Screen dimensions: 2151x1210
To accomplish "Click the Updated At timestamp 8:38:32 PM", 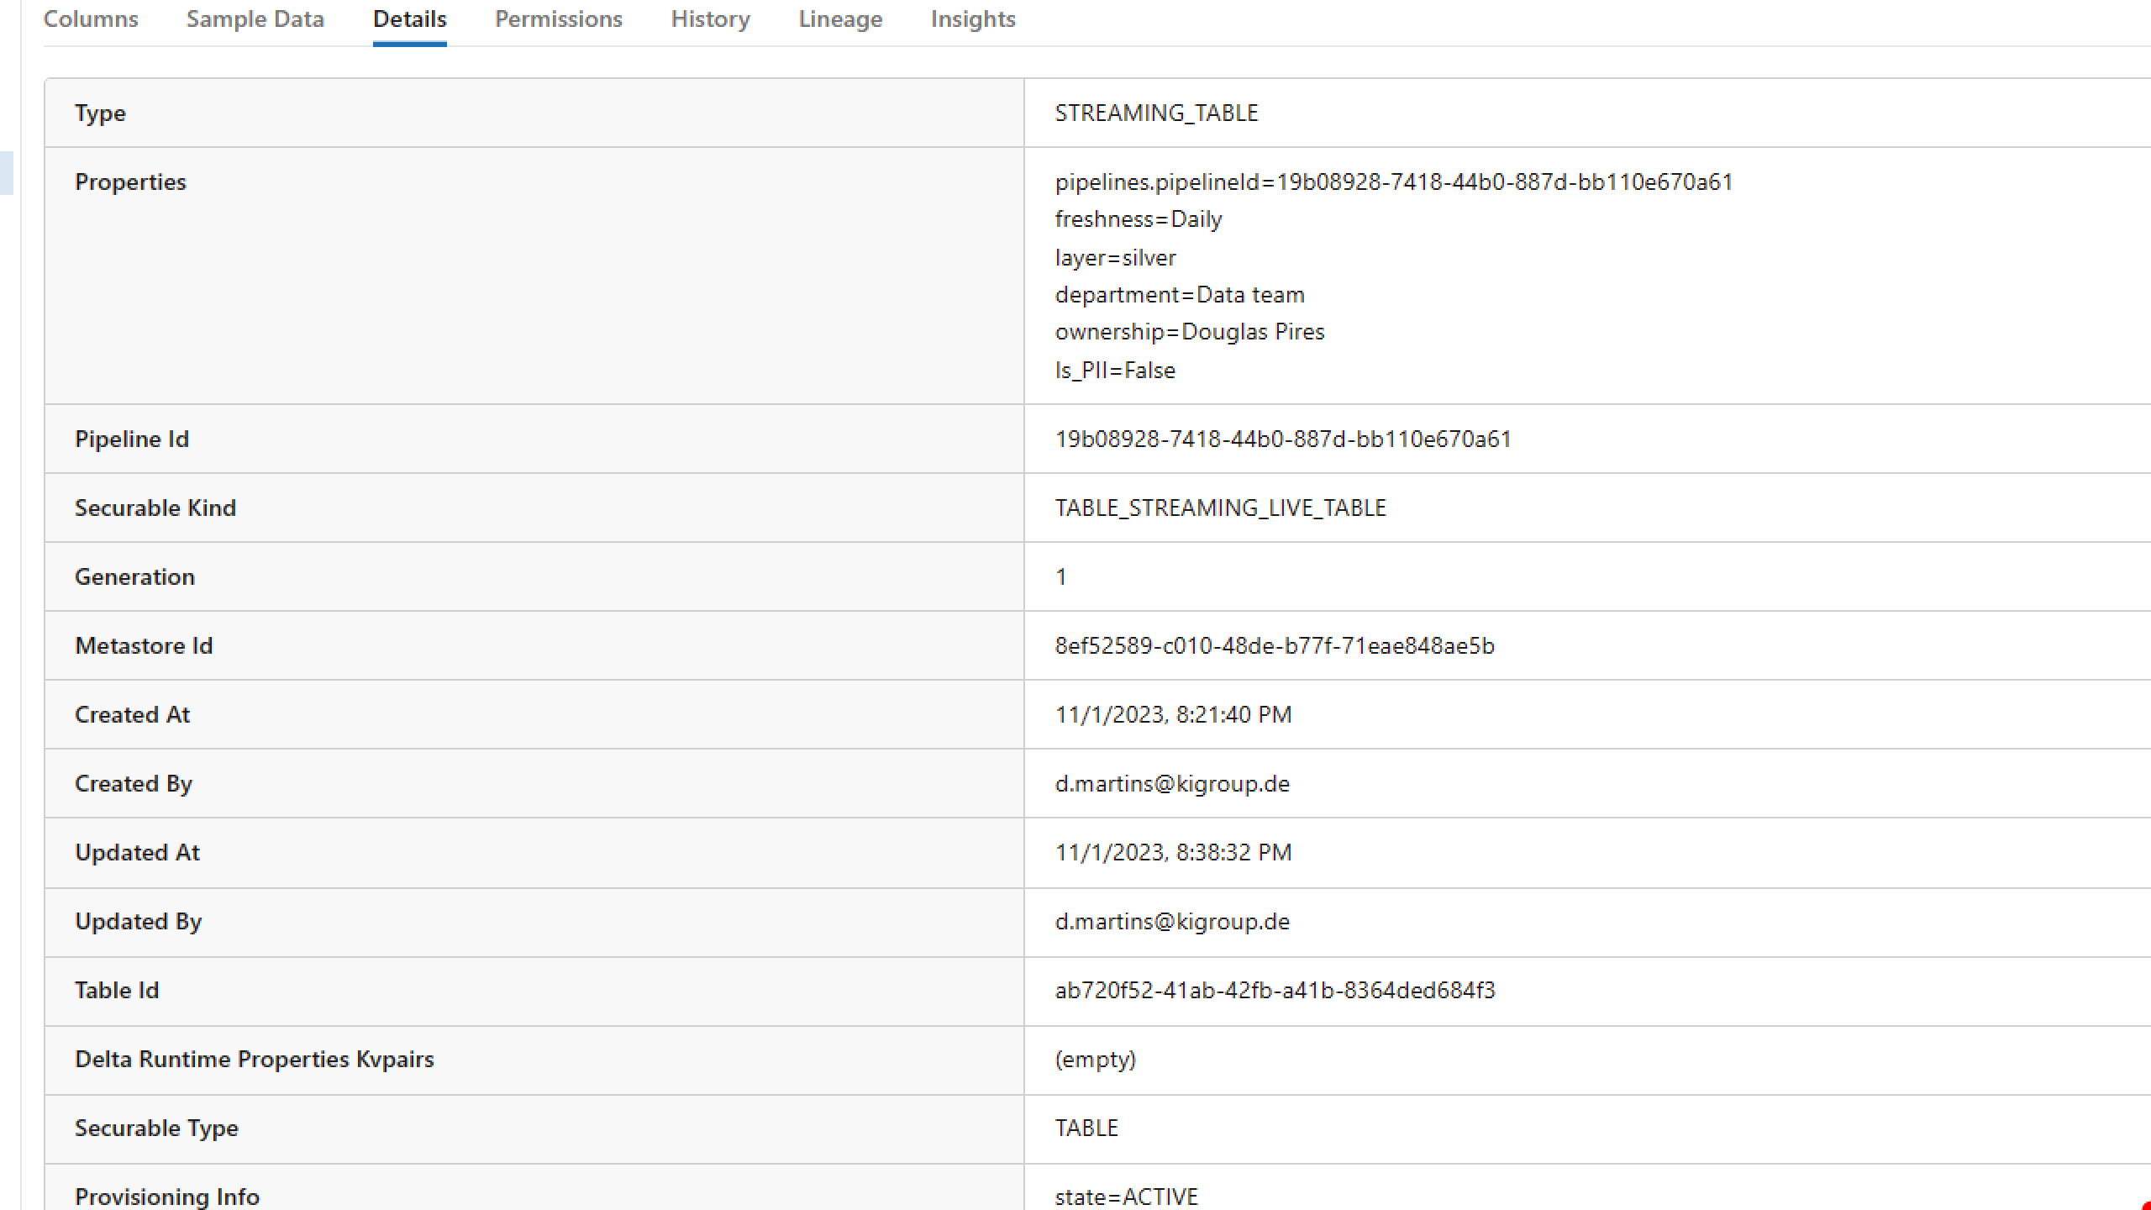I will (1174, 853).
